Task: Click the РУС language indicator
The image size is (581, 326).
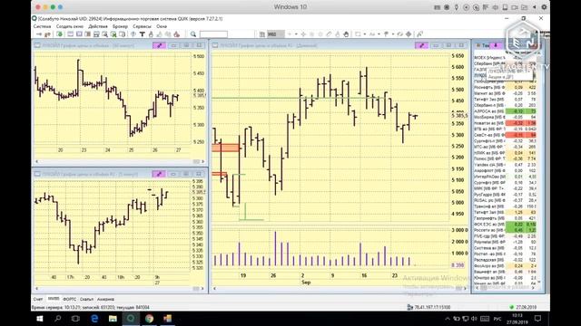Action: (x=497, y=319)
